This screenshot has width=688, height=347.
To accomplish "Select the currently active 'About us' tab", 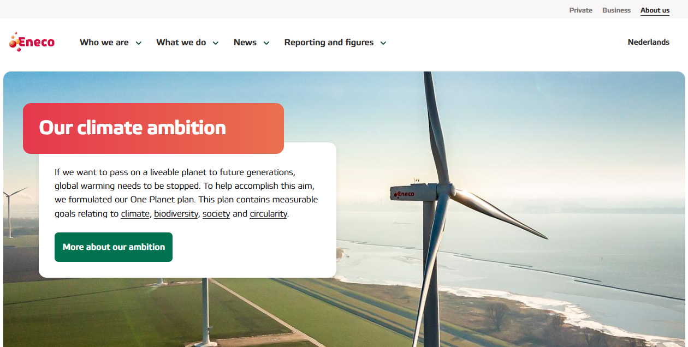I will [x=654, y=10].
